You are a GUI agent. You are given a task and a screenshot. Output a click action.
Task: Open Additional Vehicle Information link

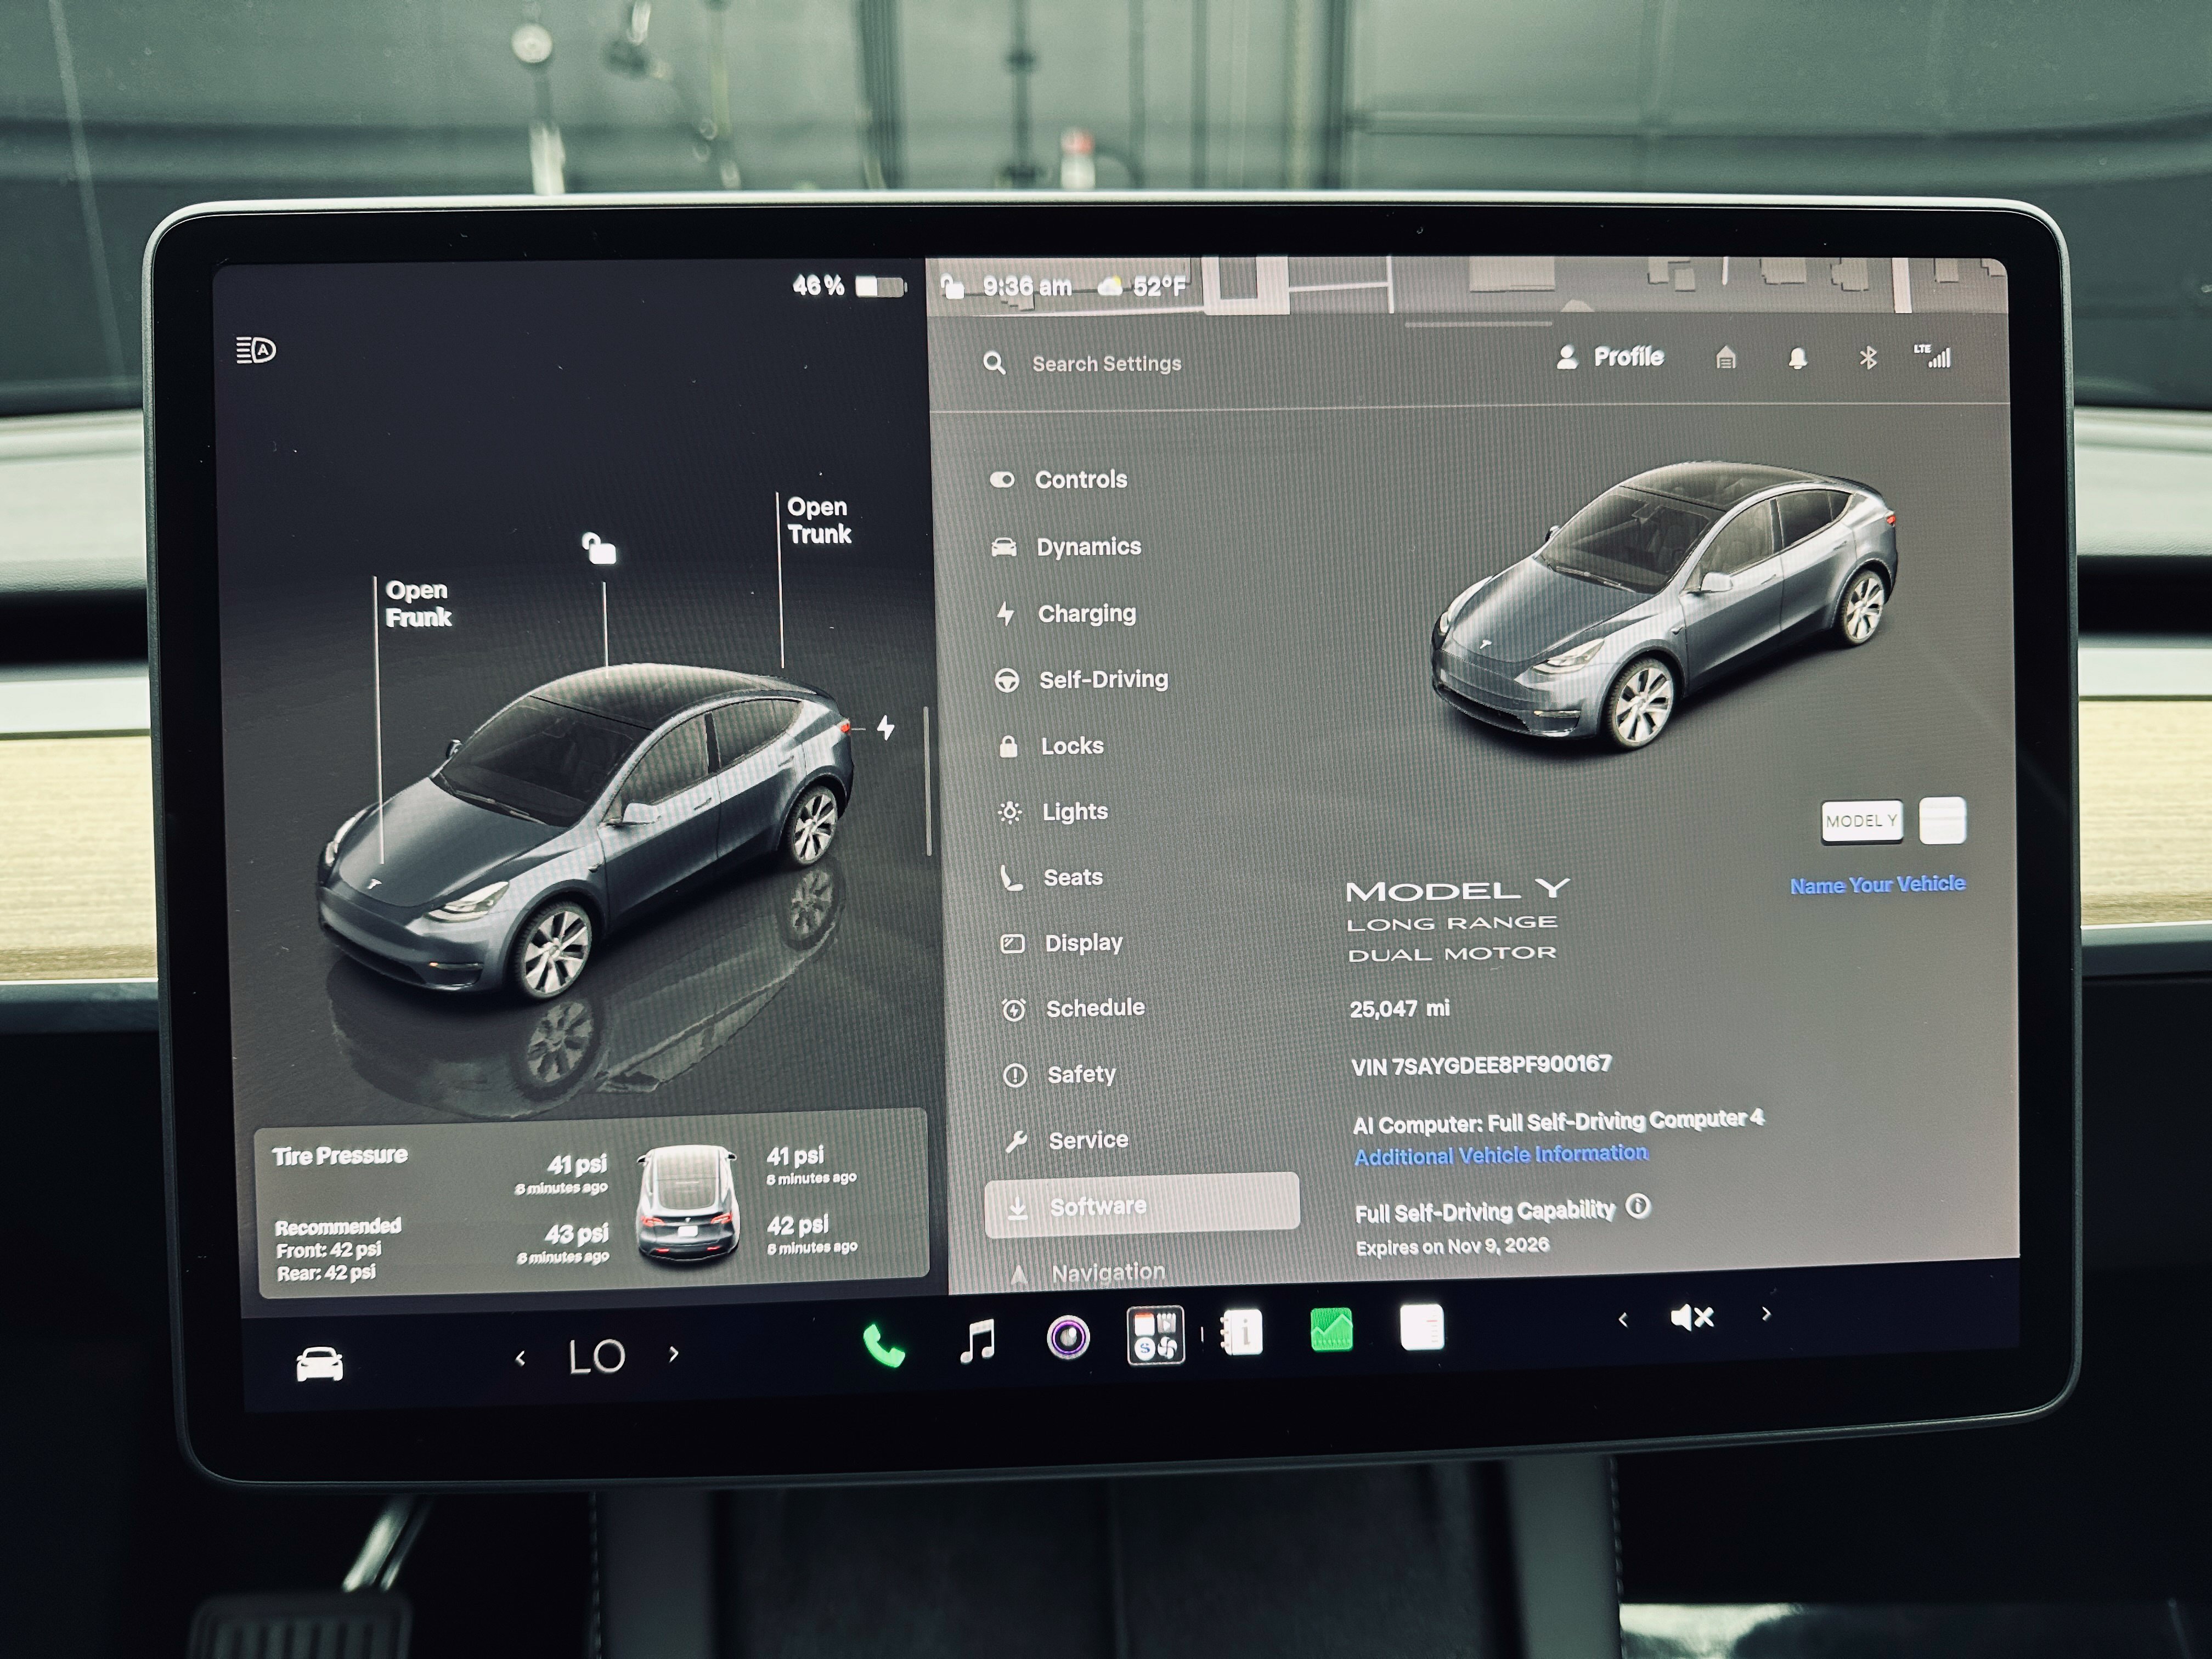1500,1155
